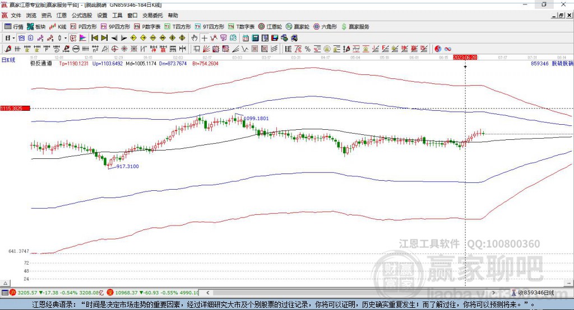Click the blue infinity symbol icon
This screenshot has height=310, width=574.
(448, 49)
